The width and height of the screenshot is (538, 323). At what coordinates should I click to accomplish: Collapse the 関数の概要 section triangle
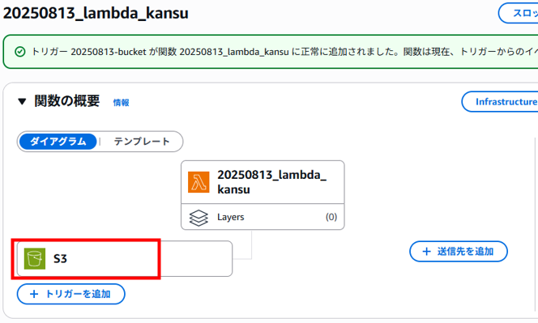22,101
